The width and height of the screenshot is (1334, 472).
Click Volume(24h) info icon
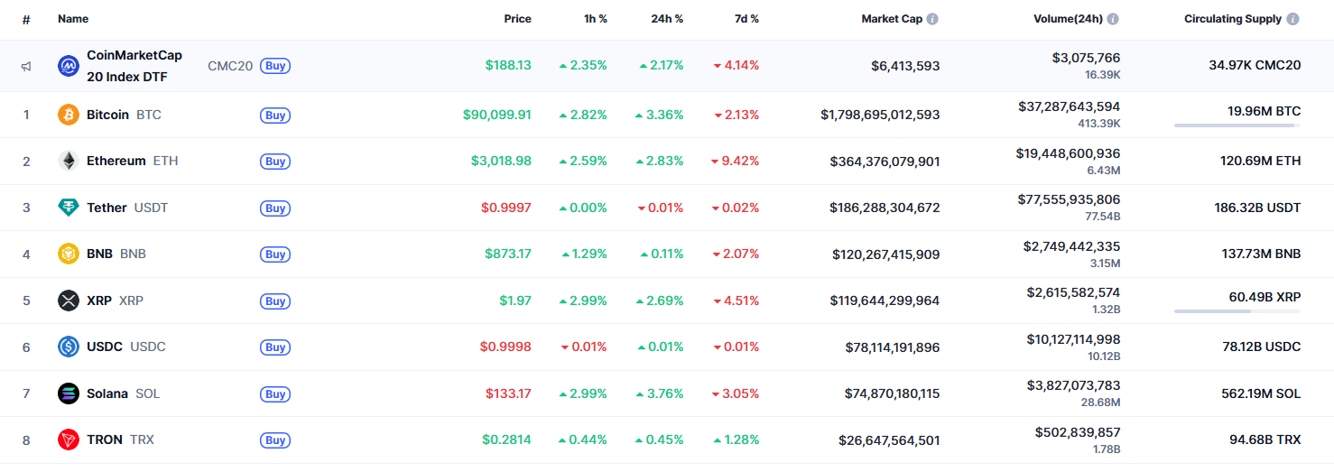point(1113,19)
